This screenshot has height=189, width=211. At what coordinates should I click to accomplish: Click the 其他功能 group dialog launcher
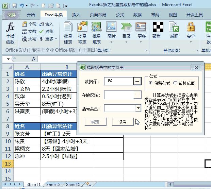(197, 50)
